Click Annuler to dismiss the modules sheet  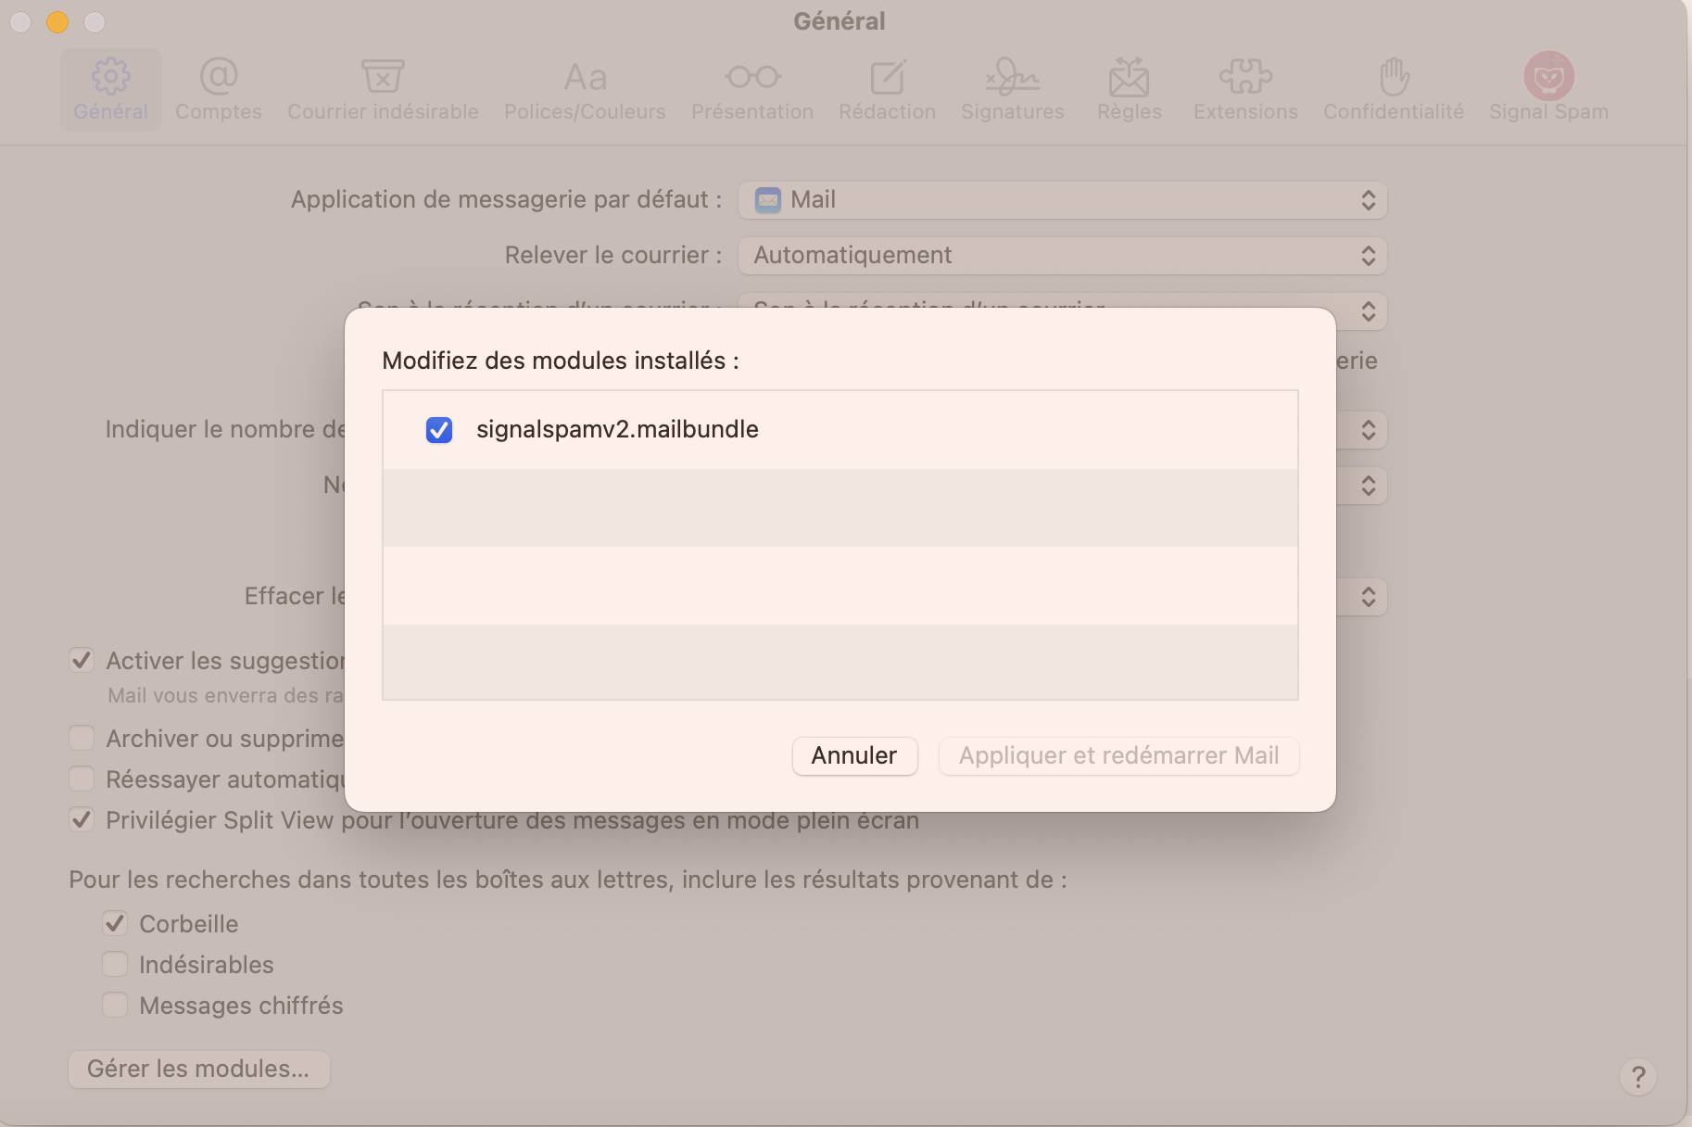coord(854,755)
